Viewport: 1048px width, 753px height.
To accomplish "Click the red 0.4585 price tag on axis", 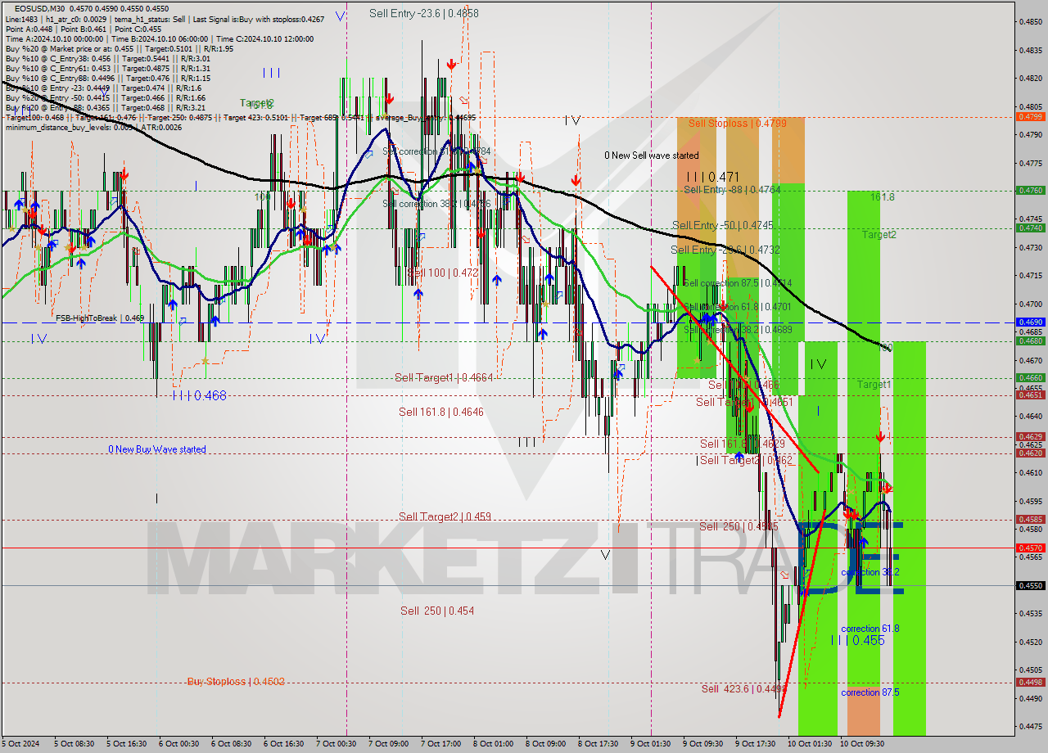I will pyautogui.click(x=1030, y=520).
